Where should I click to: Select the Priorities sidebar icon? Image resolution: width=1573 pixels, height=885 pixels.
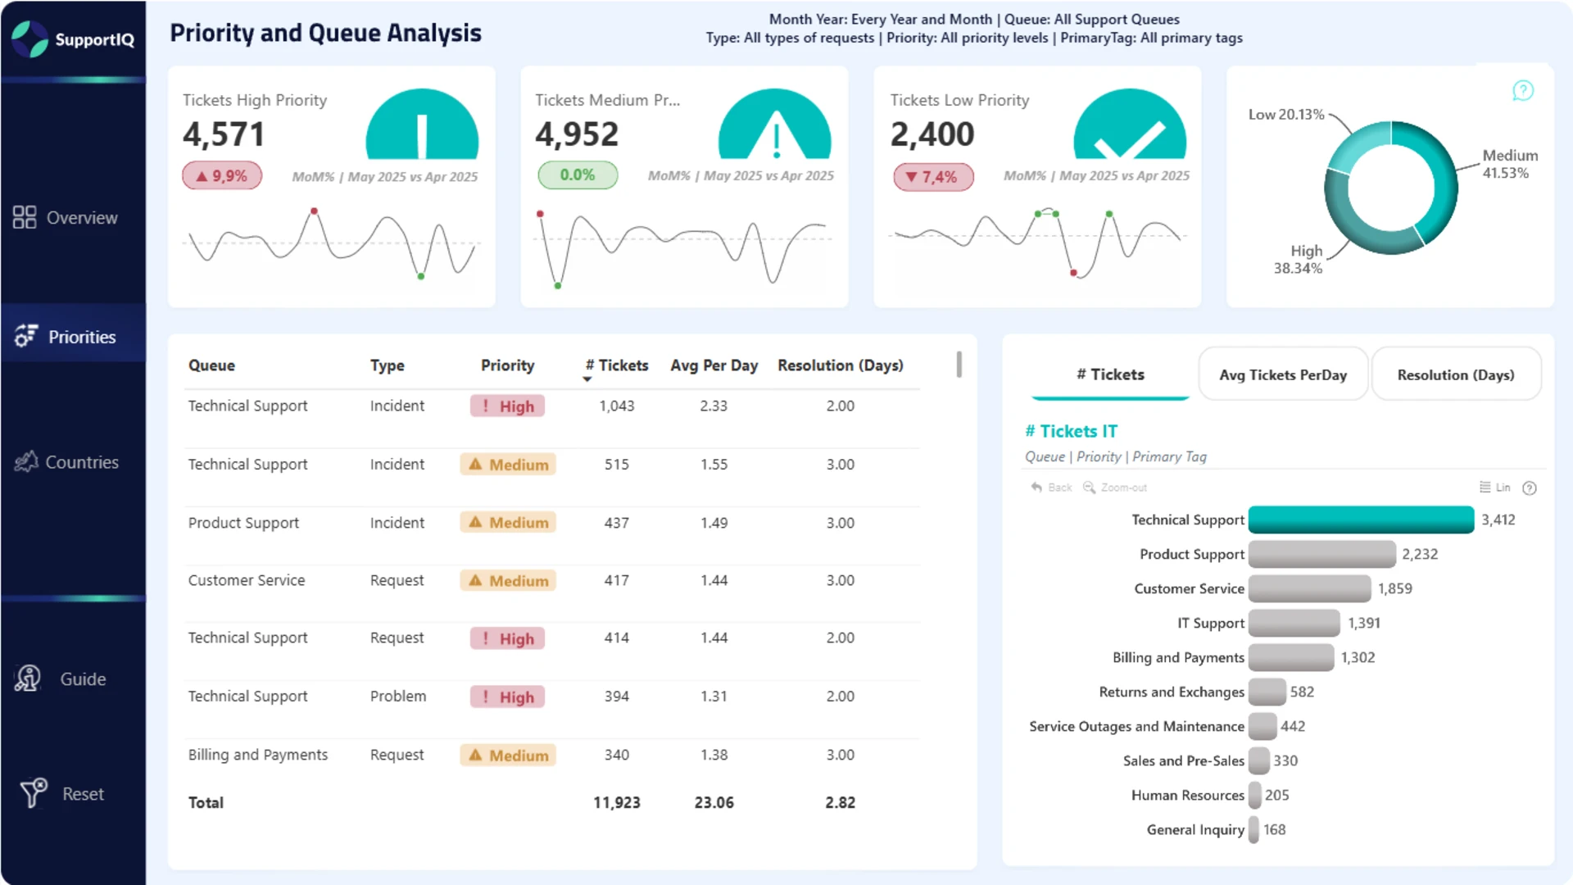(x=25, y=336)
